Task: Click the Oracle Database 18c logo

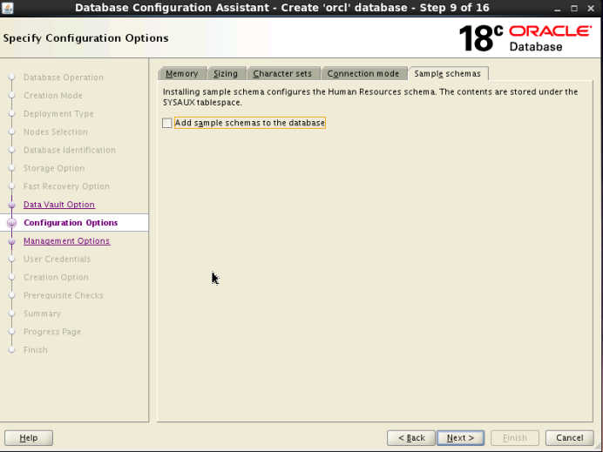Action: [x=525, y=38]
